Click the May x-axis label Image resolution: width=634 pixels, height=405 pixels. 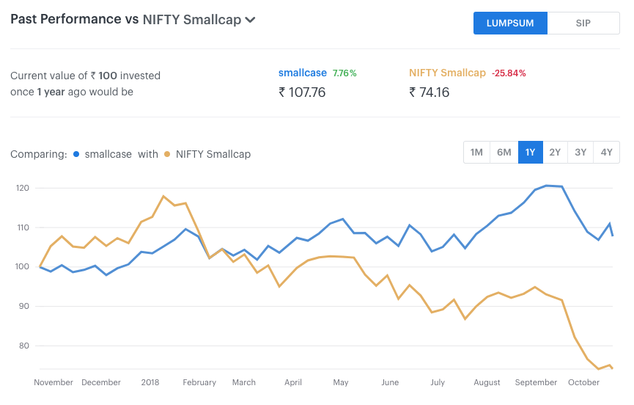(x=340, y=382)
